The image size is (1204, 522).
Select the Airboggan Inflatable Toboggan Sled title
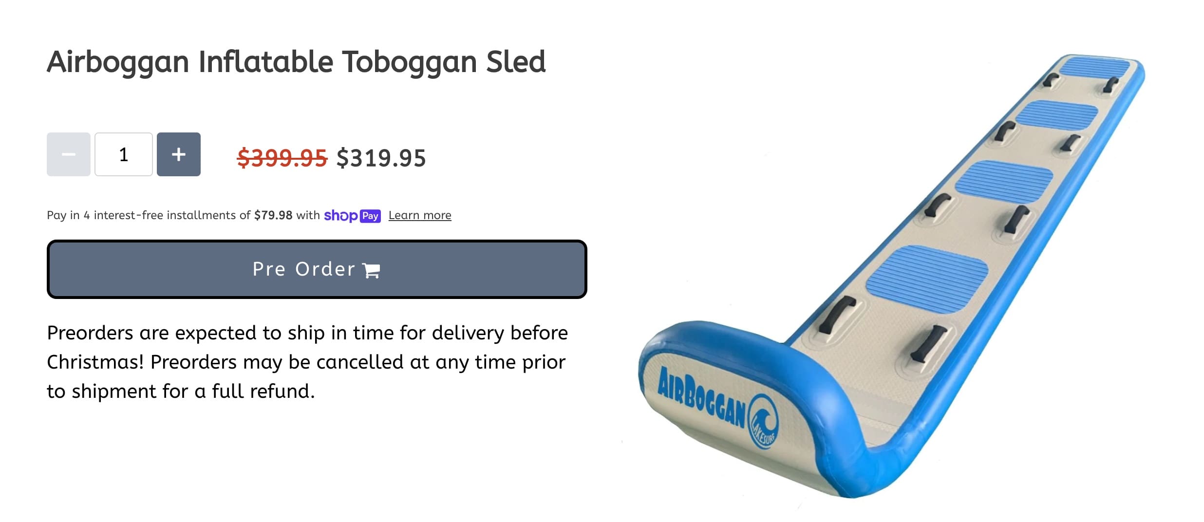tap(296, 62)
